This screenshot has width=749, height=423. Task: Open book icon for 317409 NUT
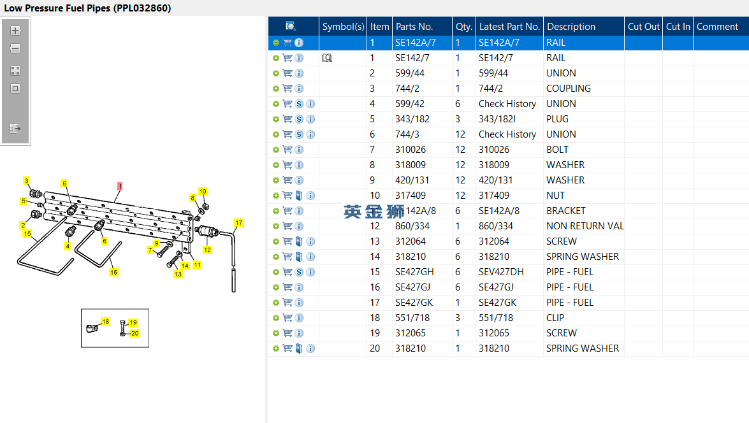coord(299,196)
